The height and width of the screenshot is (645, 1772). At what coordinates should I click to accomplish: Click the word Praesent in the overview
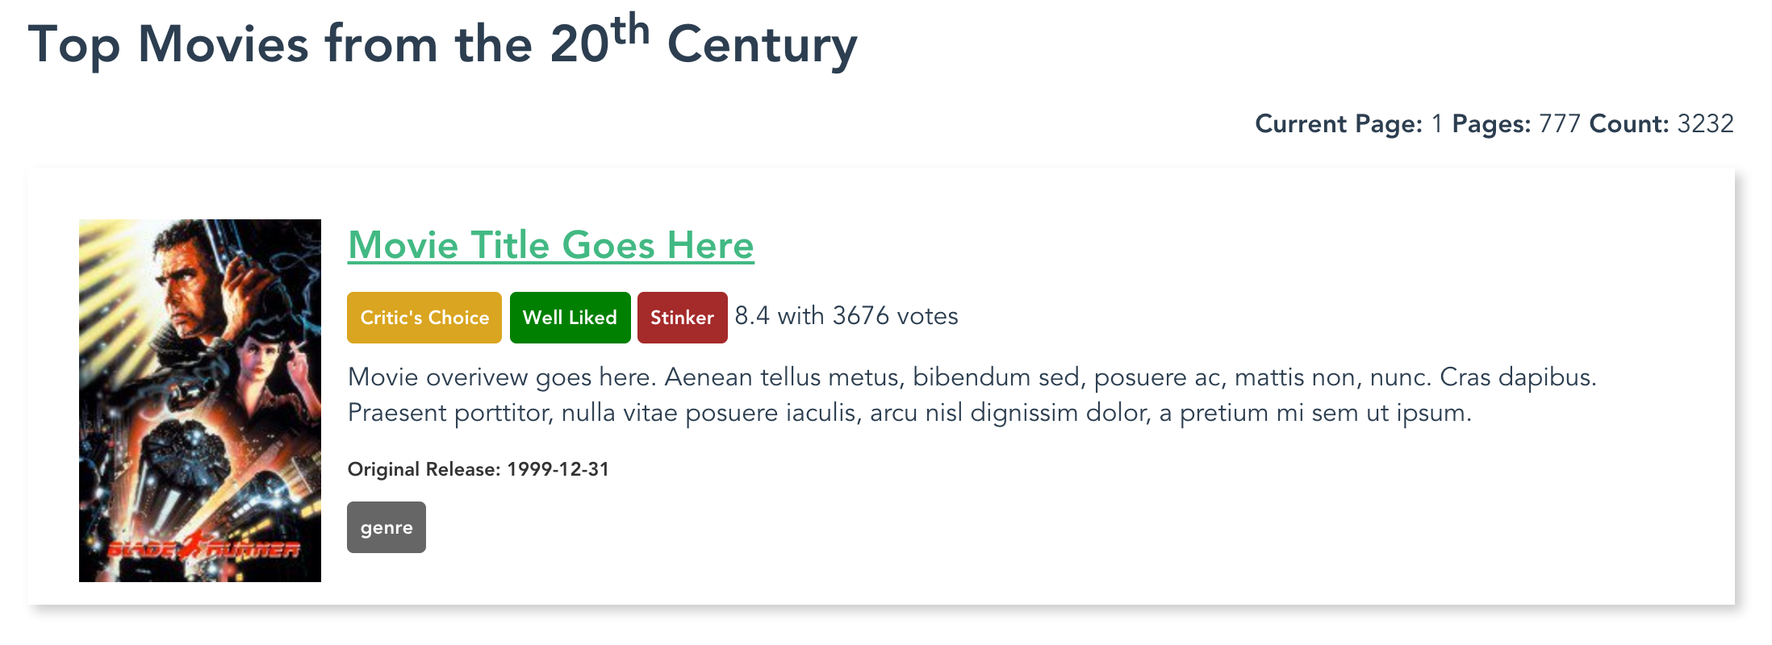397,413
